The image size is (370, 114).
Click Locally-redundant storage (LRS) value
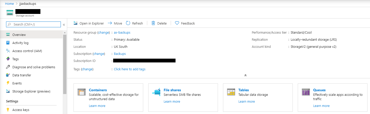coord(314,39)
